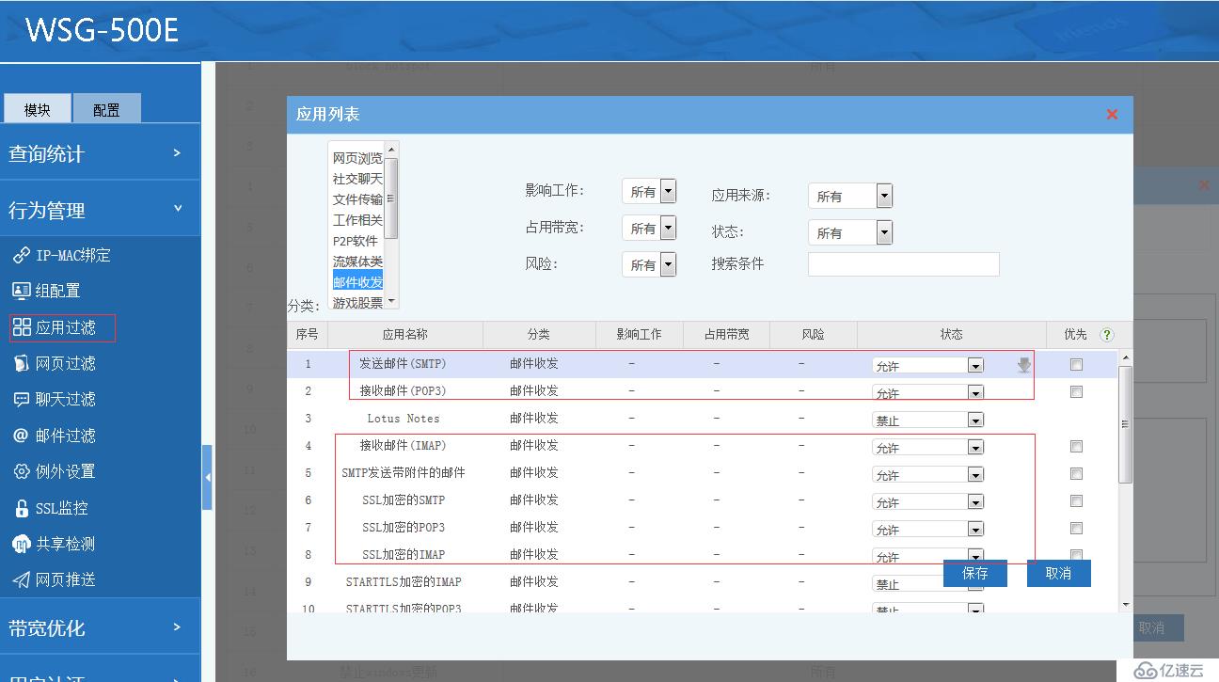Click the 应用过滤 grid icon
The image size is (1219, 682).
tap(22, 327)
